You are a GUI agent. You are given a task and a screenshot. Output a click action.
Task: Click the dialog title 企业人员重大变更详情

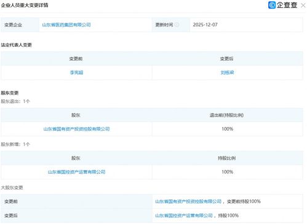coord(25,5)
